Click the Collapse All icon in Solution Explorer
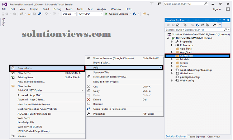The image size is (233, 140). [x=203, y=25]
